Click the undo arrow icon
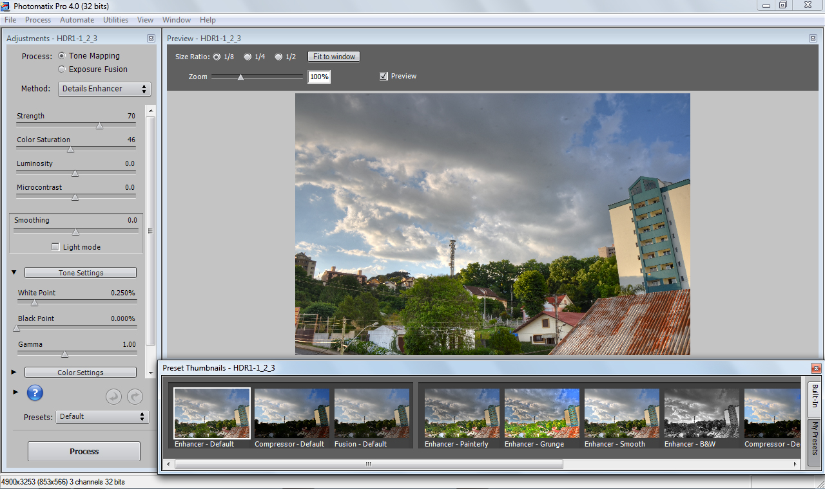 click(x=113, y=397)
